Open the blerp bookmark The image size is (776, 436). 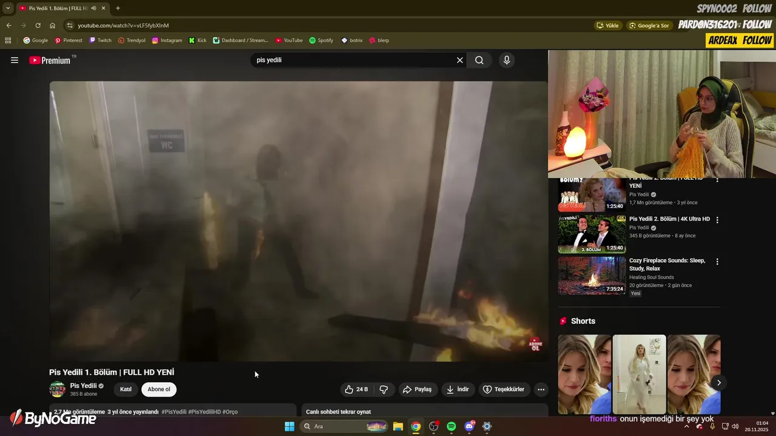pyautogui.click(x=379, y=41)
